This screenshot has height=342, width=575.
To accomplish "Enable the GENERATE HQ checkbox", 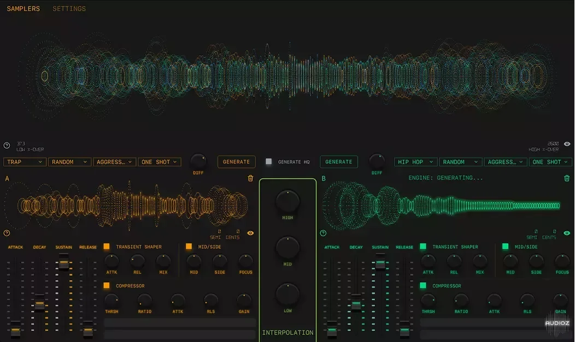I will pos(269,161).
